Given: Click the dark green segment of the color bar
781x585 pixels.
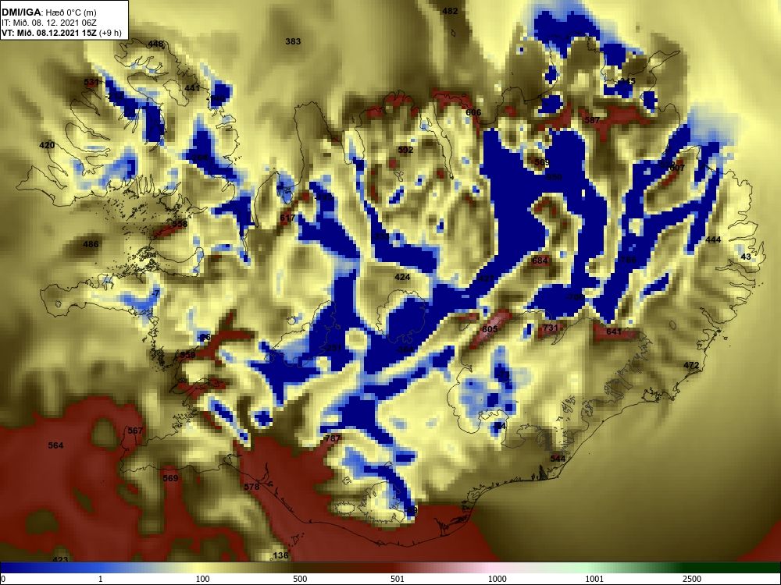Looking at the screenshot, I should (x=733, y=568).
